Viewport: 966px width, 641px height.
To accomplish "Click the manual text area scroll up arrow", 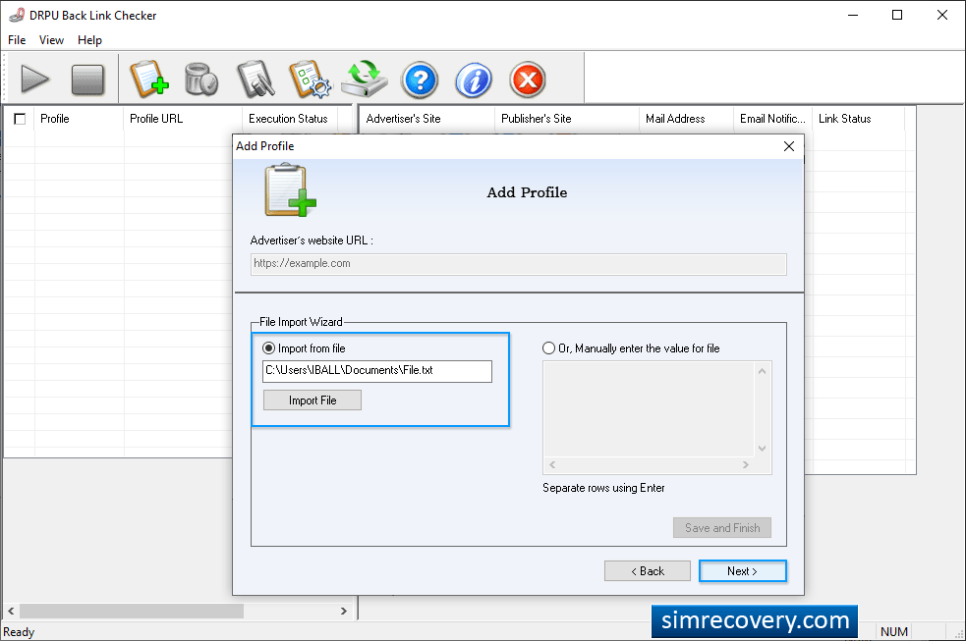I will tap(762, 371).
